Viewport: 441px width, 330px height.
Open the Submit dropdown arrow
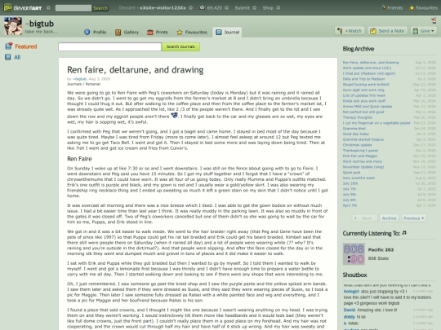(x=254, y=8)
